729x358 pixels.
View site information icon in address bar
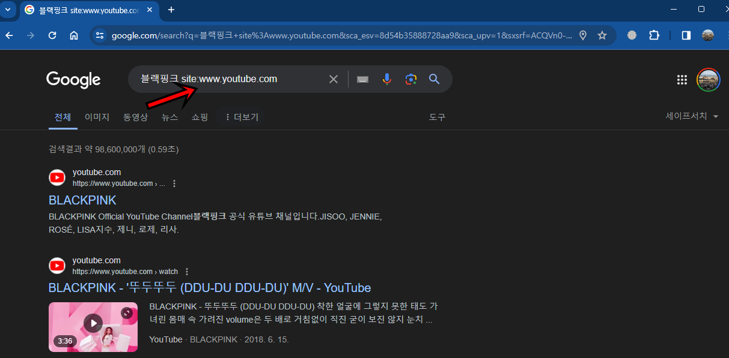(100, 35)
